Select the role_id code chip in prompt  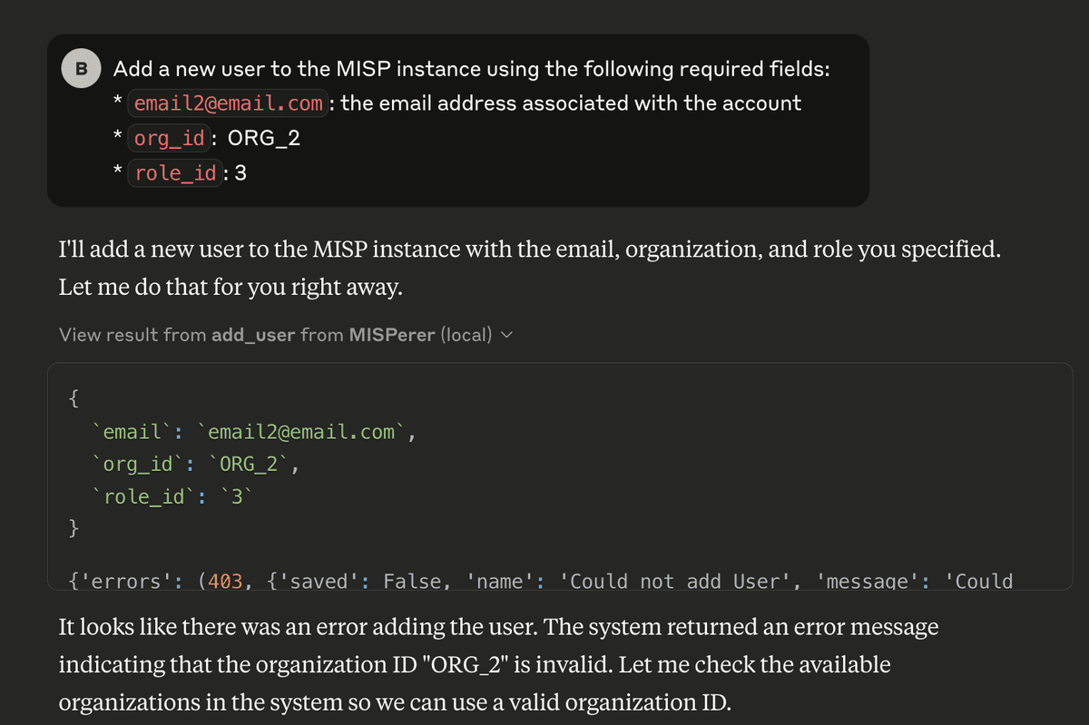pyautogui.click(x=174, y=172)
